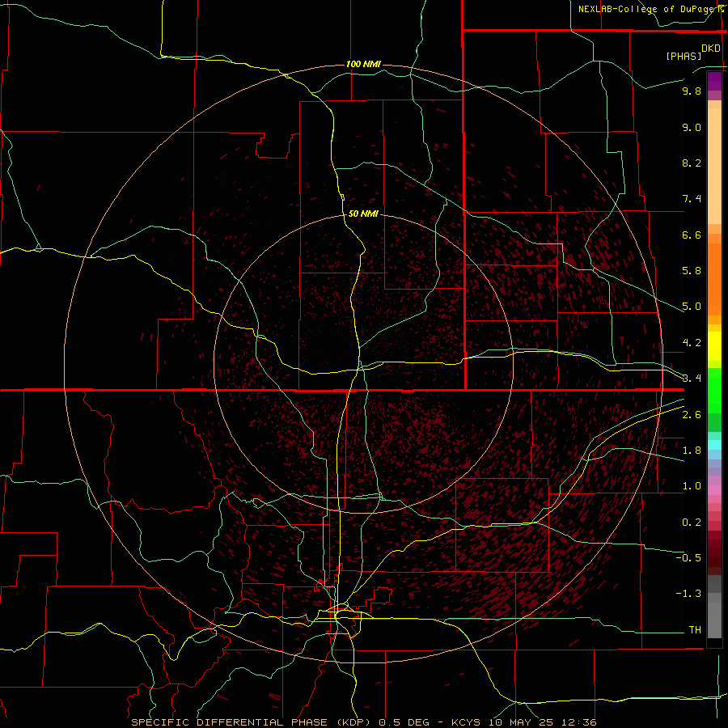Click the 4.2 value on color scale

click(692, 343)
